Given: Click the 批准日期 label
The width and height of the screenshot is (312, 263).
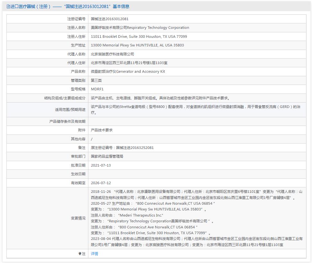Looking at the screenshot, I should tap(78, 165).
